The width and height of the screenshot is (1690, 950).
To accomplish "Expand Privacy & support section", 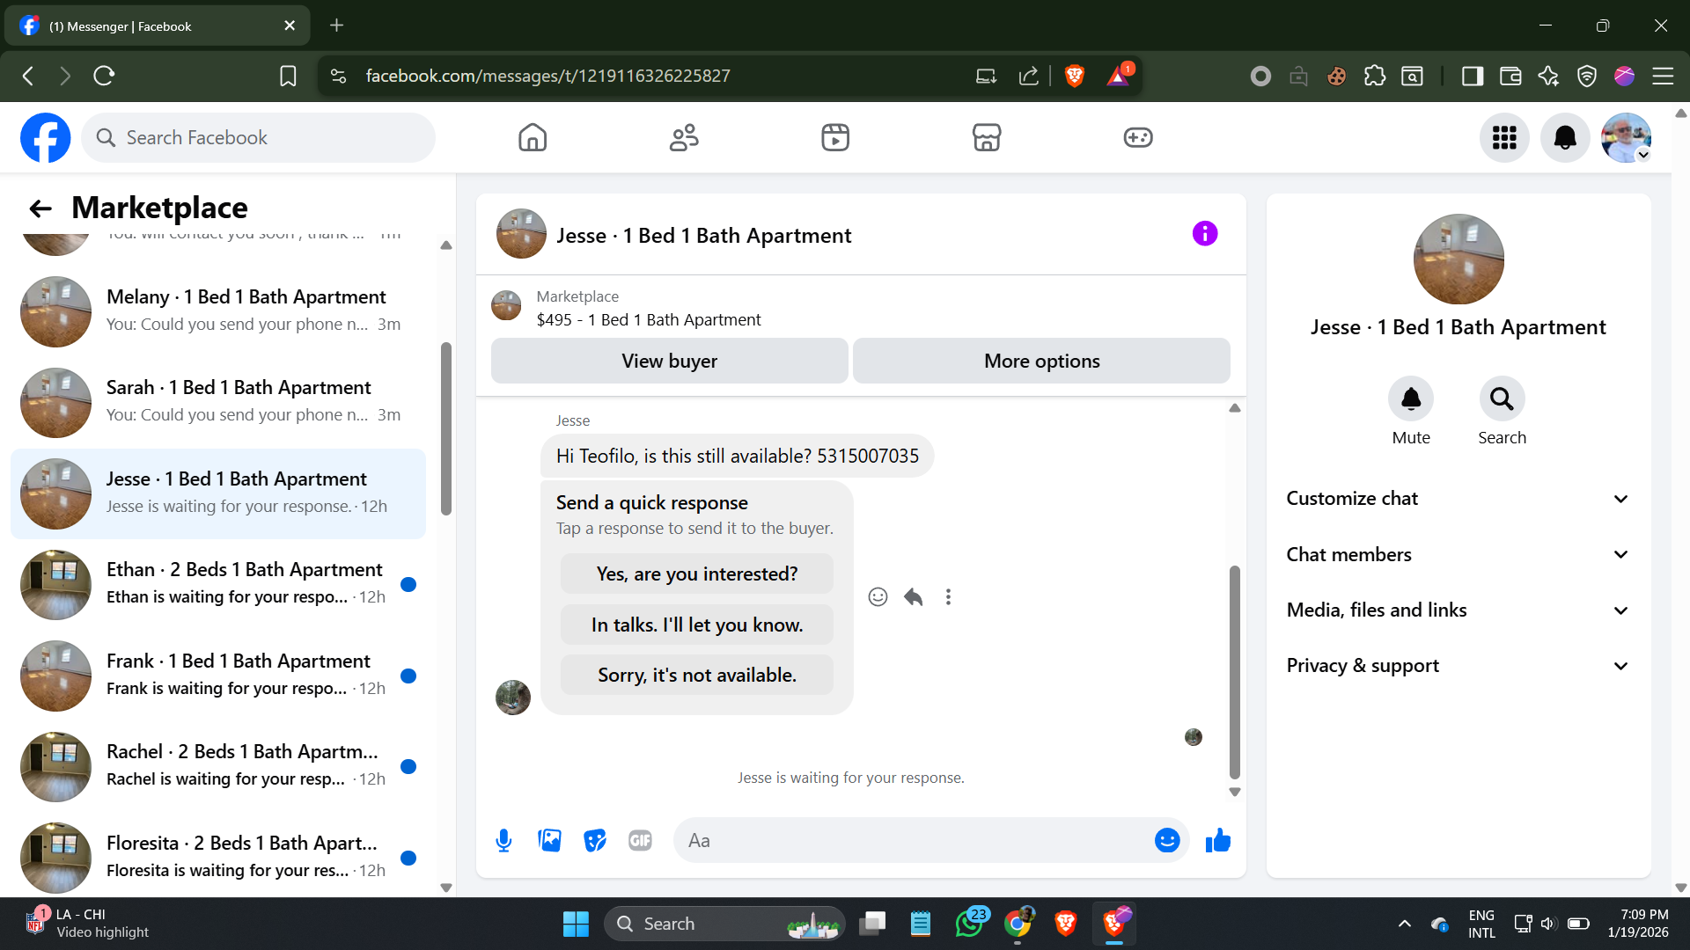I will [x=1457, y=666].
